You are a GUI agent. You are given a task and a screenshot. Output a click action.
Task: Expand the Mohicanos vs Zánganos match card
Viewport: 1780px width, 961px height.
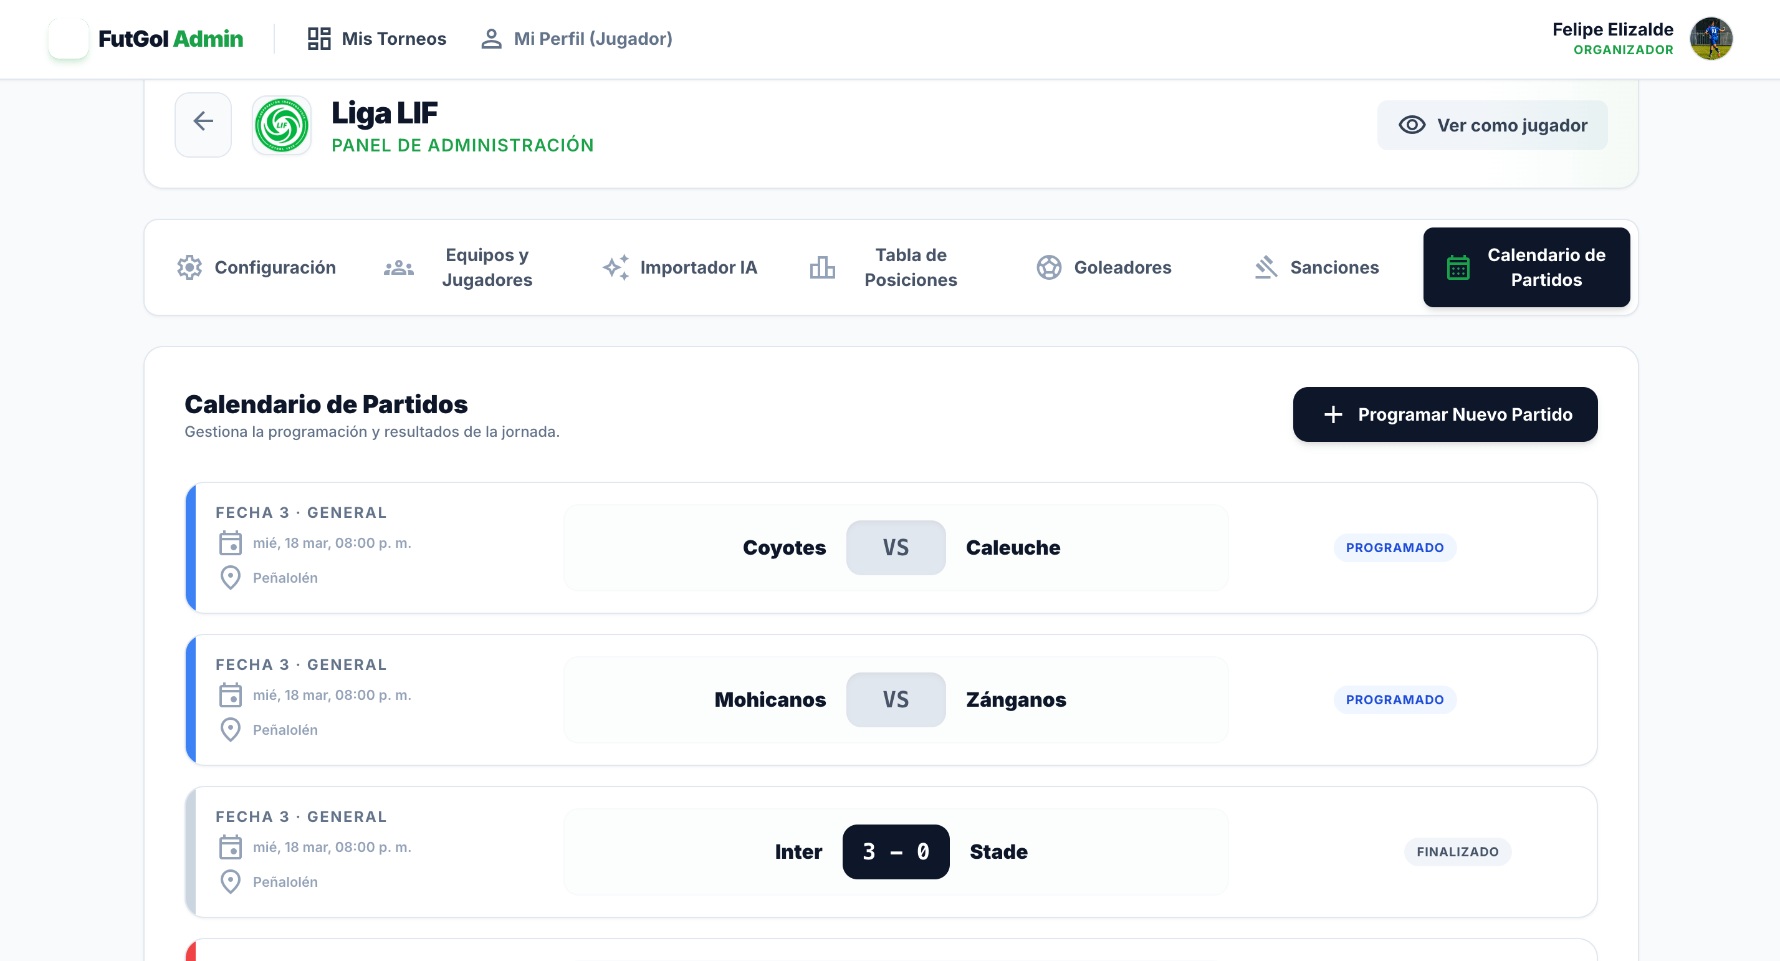[x=896, y=699]
